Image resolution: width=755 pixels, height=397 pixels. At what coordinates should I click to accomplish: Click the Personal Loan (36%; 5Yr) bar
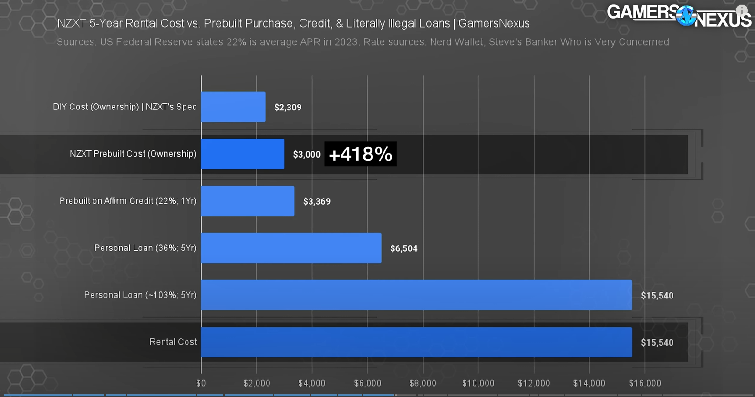[x=291, y=248]
